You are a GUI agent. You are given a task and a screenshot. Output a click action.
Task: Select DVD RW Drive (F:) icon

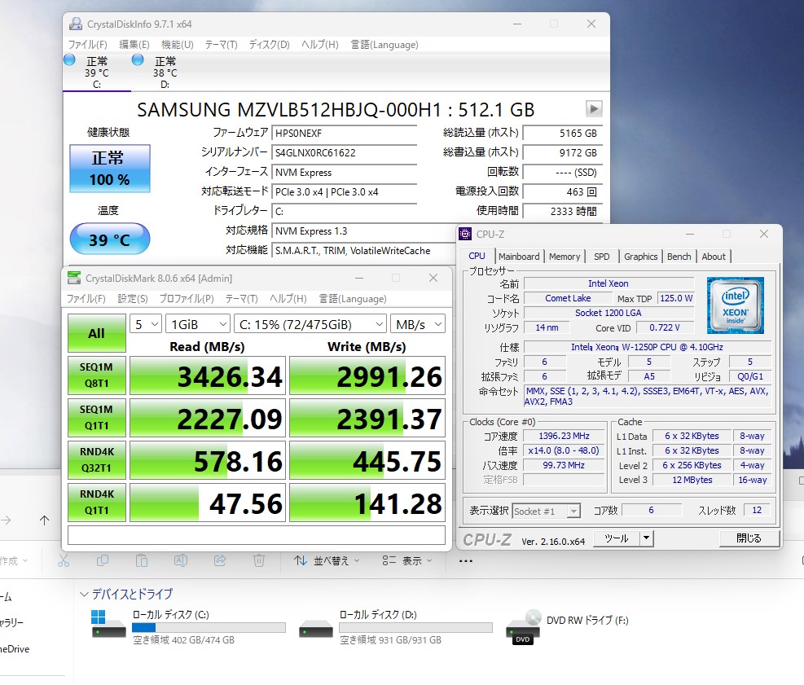(x=523, y=627)
